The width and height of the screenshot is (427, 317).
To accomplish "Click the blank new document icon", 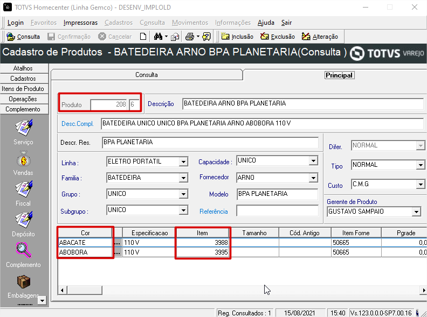I will pyautogui.click(x=143, y=37).
